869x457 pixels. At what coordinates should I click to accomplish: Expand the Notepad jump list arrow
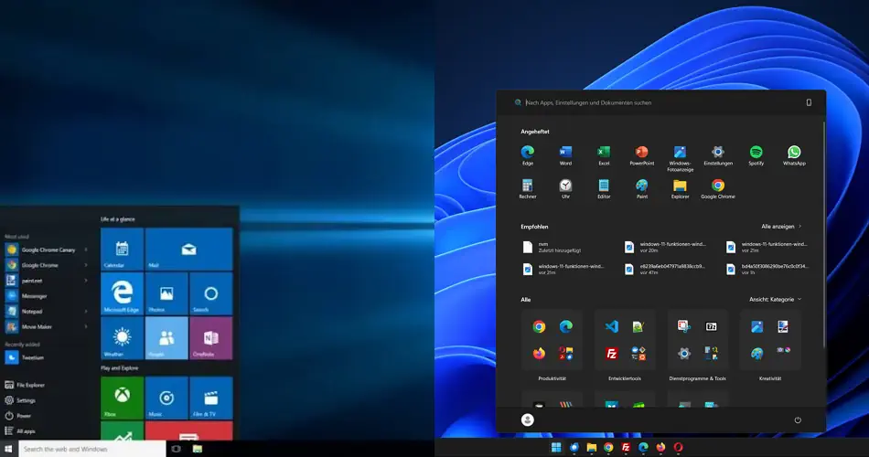pyautogui.click(x=86, y=312)
